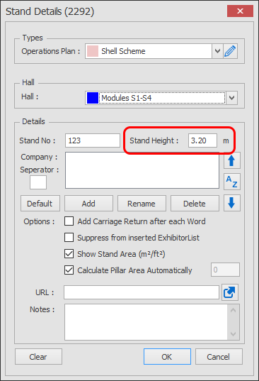Uncheck Show Stand Area option
Image resolution: width=259 pixels, height=381 pixels.
pos(69,254)
